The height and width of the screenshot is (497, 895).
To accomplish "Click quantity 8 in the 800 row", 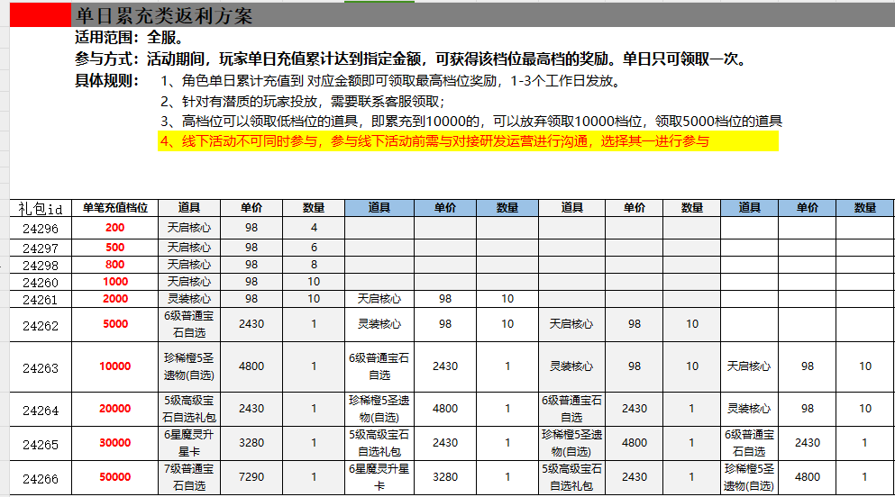I will 314,265.
